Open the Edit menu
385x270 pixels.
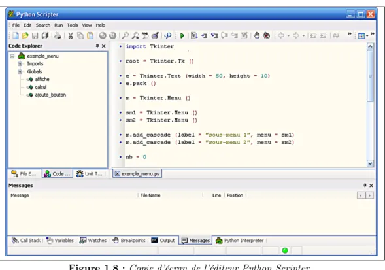pos(27,25)
